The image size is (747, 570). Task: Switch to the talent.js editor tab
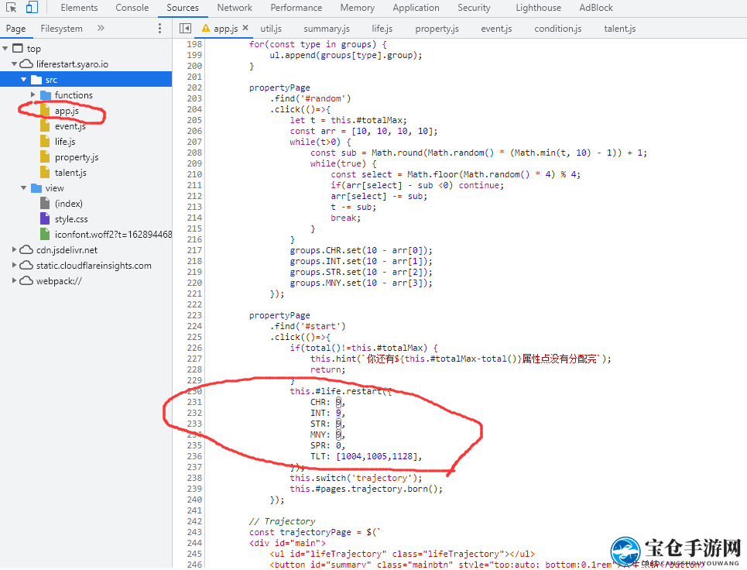tap(620, 29)
